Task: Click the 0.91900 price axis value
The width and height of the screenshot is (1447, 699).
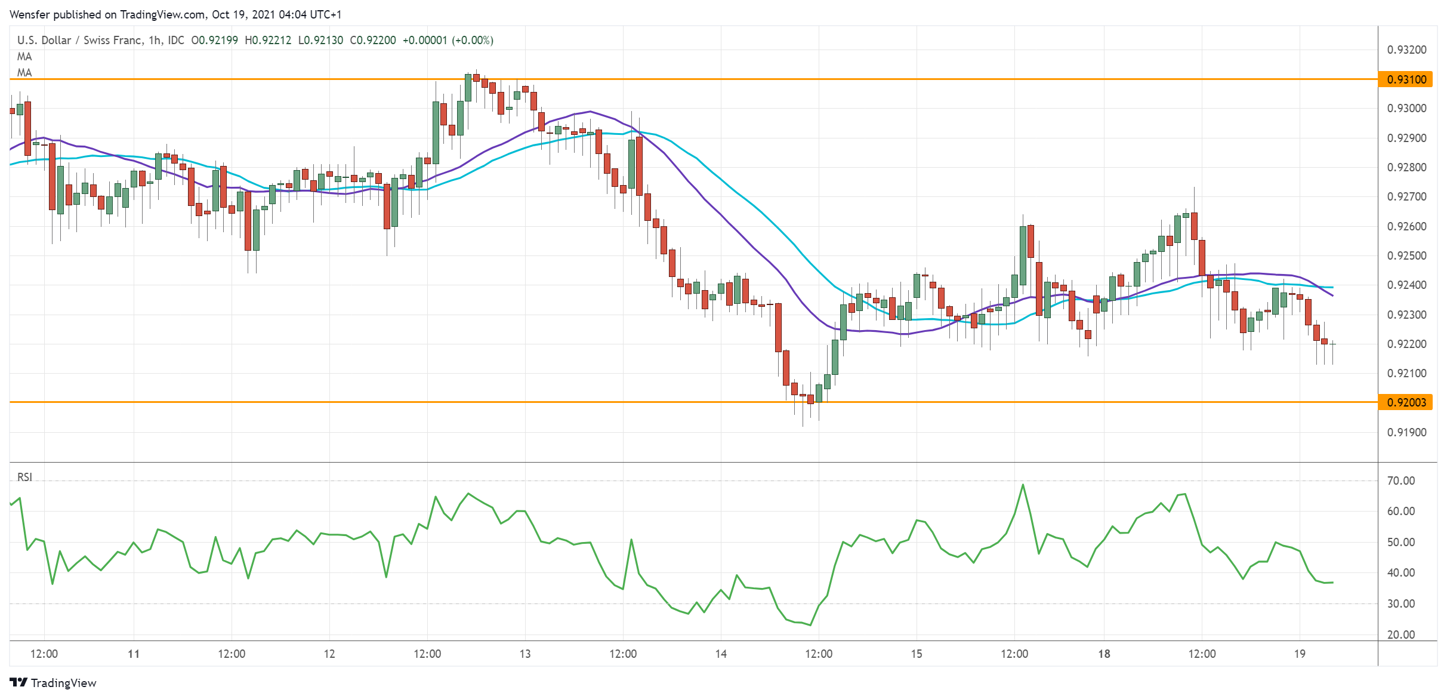Action: tap(1406, 432)
